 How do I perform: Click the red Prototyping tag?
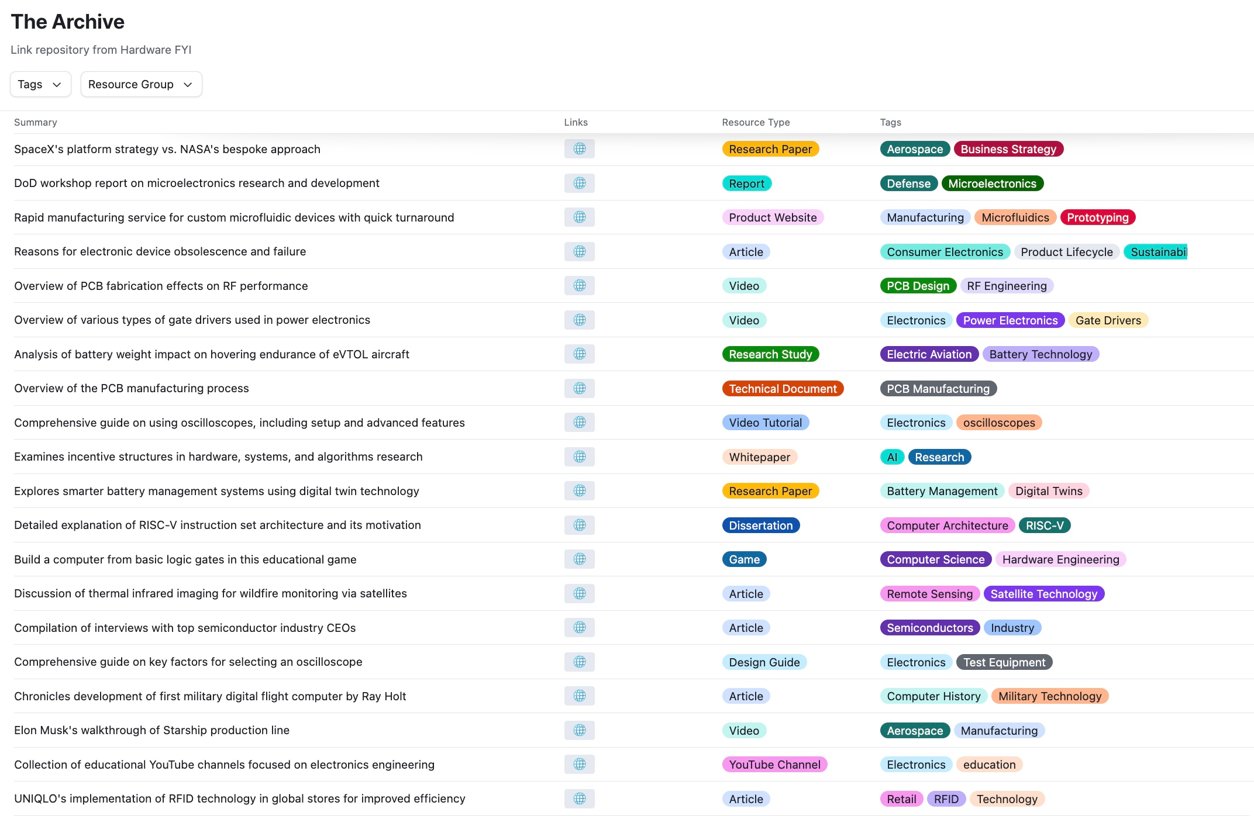click(x=1097, y=217)
